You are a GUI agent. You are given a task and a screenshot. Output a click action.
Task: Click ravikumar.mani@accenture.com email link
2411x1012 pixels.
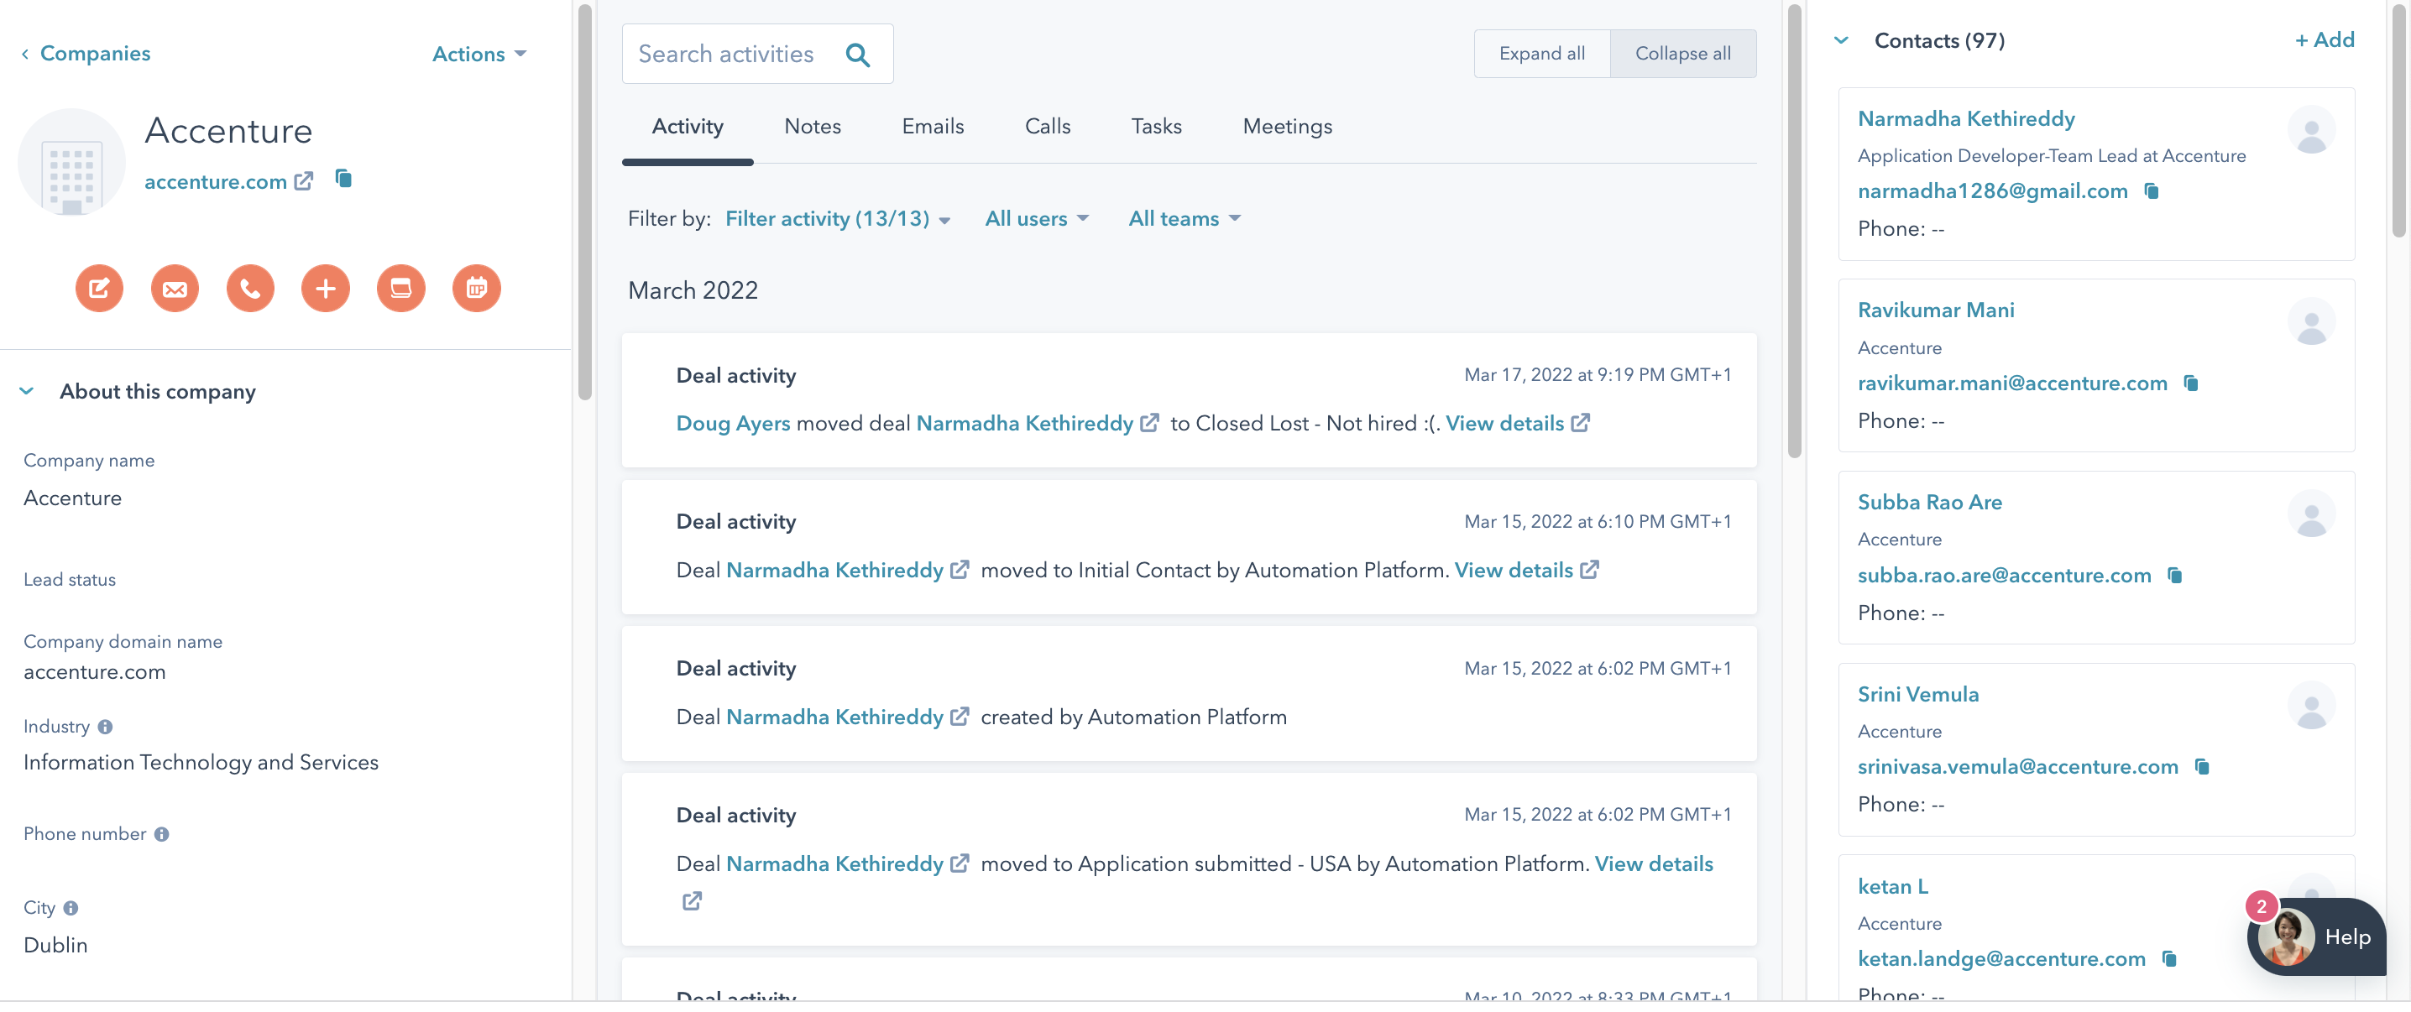tap(2012, 383)
